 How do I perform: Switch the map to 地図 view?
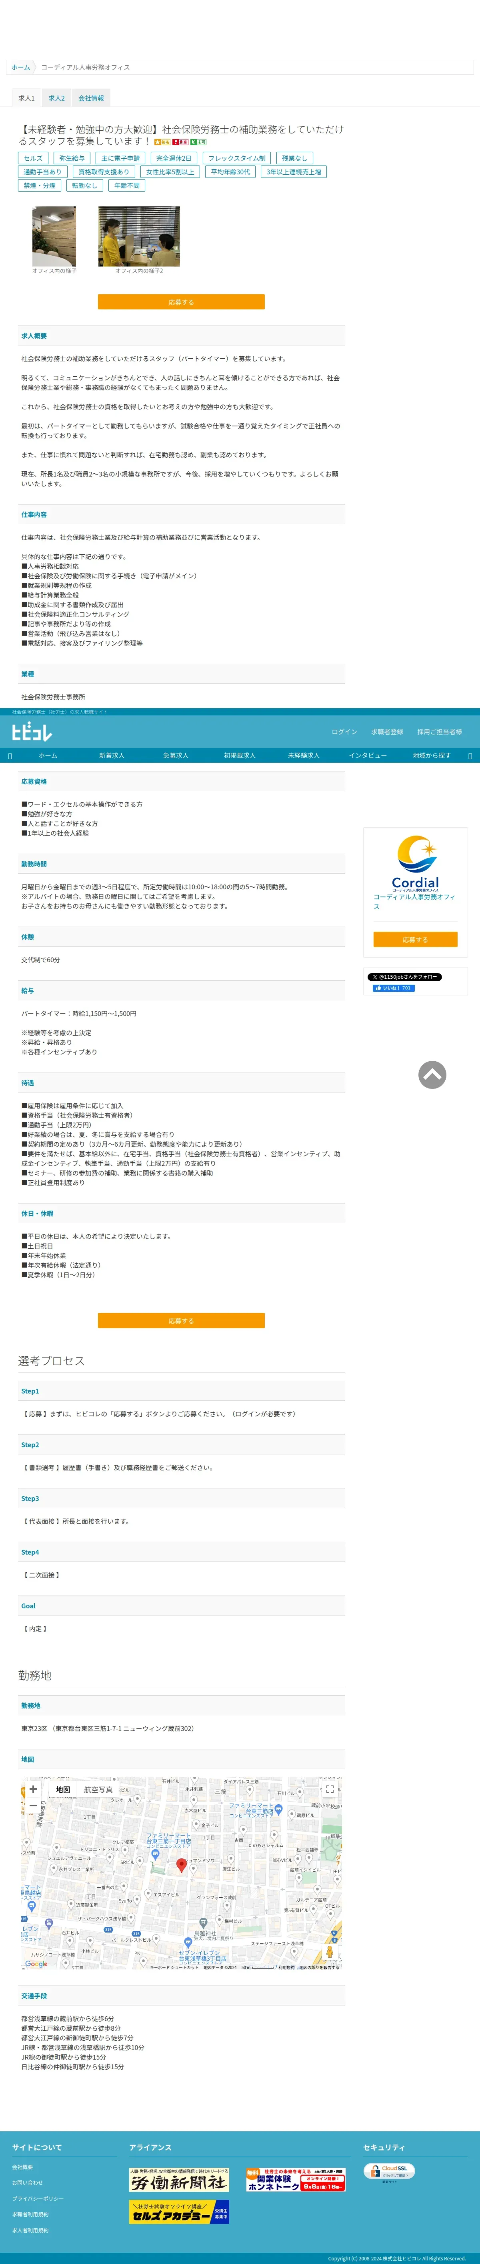pyautogui.click(x=63, y=1789)
